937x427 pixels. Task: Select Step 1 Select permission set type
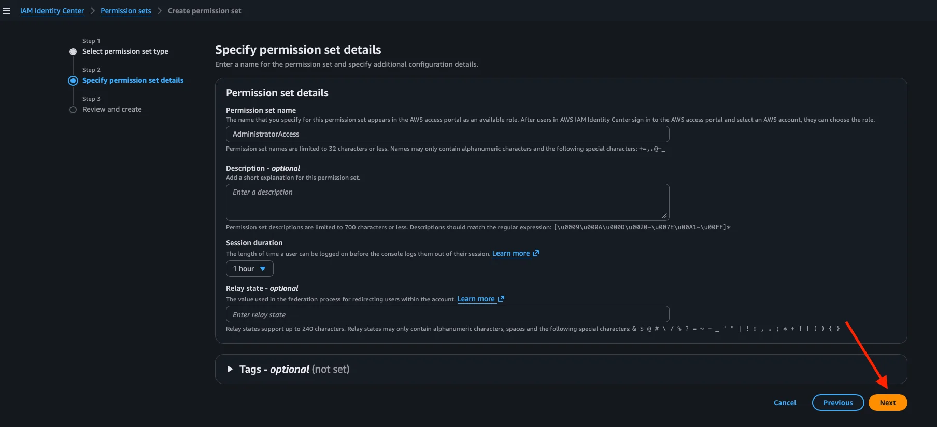[x=125, y=51]
